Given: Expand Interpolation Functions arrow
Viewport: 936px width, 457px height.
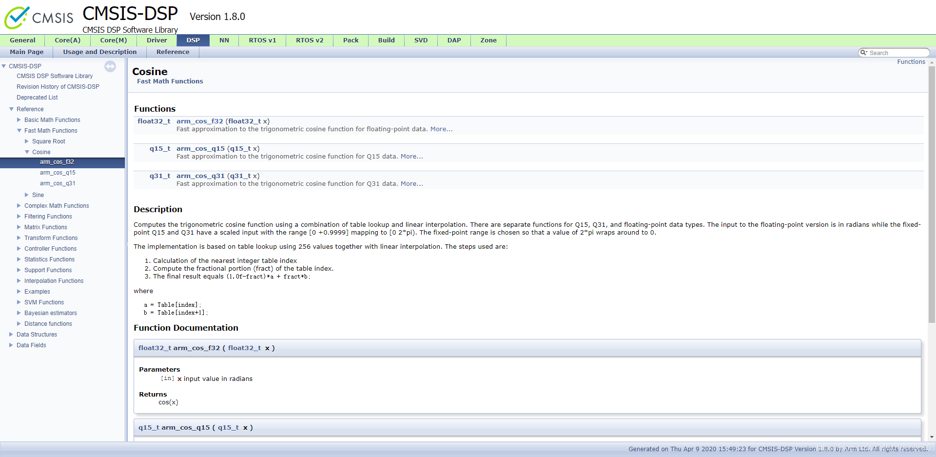Looking at the screenshot, I should [19, 281].
